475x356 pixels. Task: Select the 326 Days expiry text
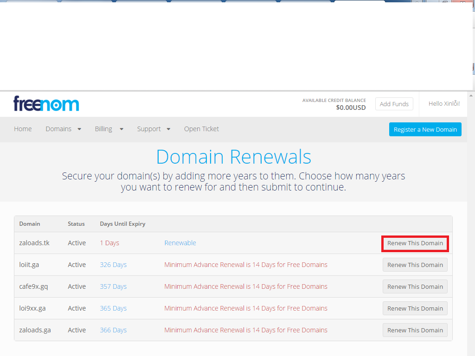(x=113, y=265)
